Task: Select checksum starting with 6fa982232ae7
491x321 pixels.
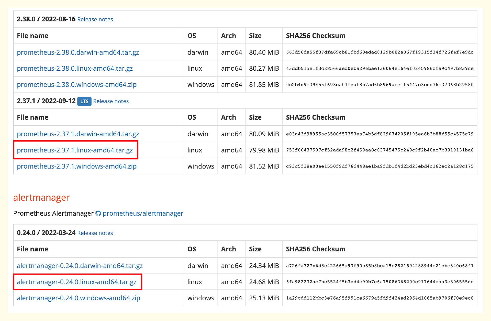Action: [380, 282]
